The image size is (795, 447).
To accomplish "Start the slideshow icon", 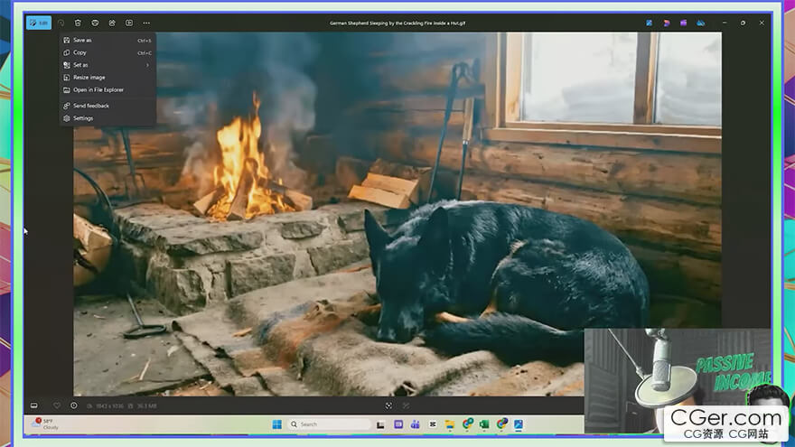I will coord(129,23).
